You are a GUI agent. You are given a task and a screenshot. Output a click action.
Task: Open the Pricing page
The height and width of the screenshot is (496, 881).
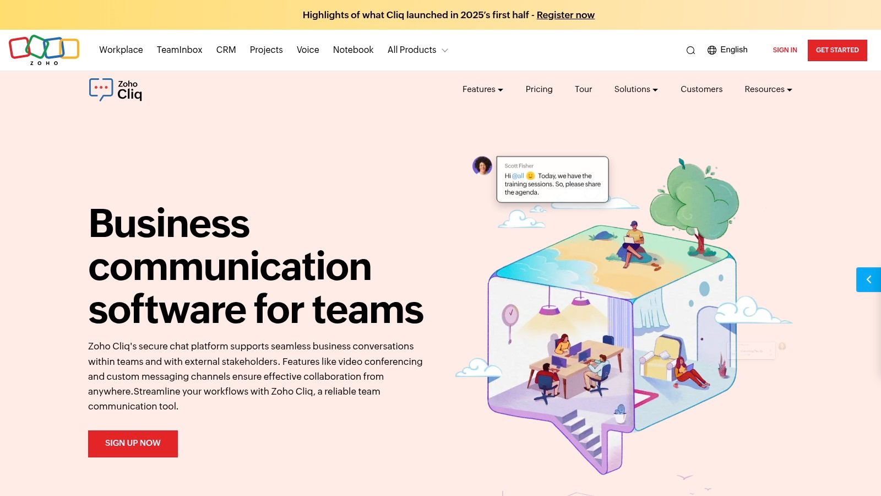point(539,89)
